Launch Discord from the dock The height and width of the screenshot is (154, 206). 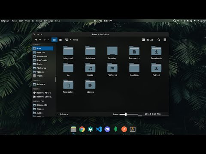pos(107,129)
